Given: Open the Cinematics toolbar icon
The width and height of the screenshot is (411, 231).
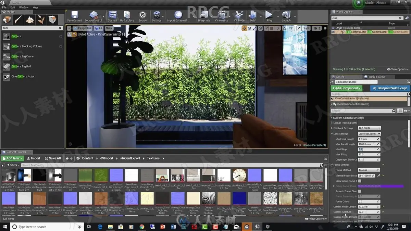Looking at the screenshot, I should pyautogui.click(x=222, y=16).
